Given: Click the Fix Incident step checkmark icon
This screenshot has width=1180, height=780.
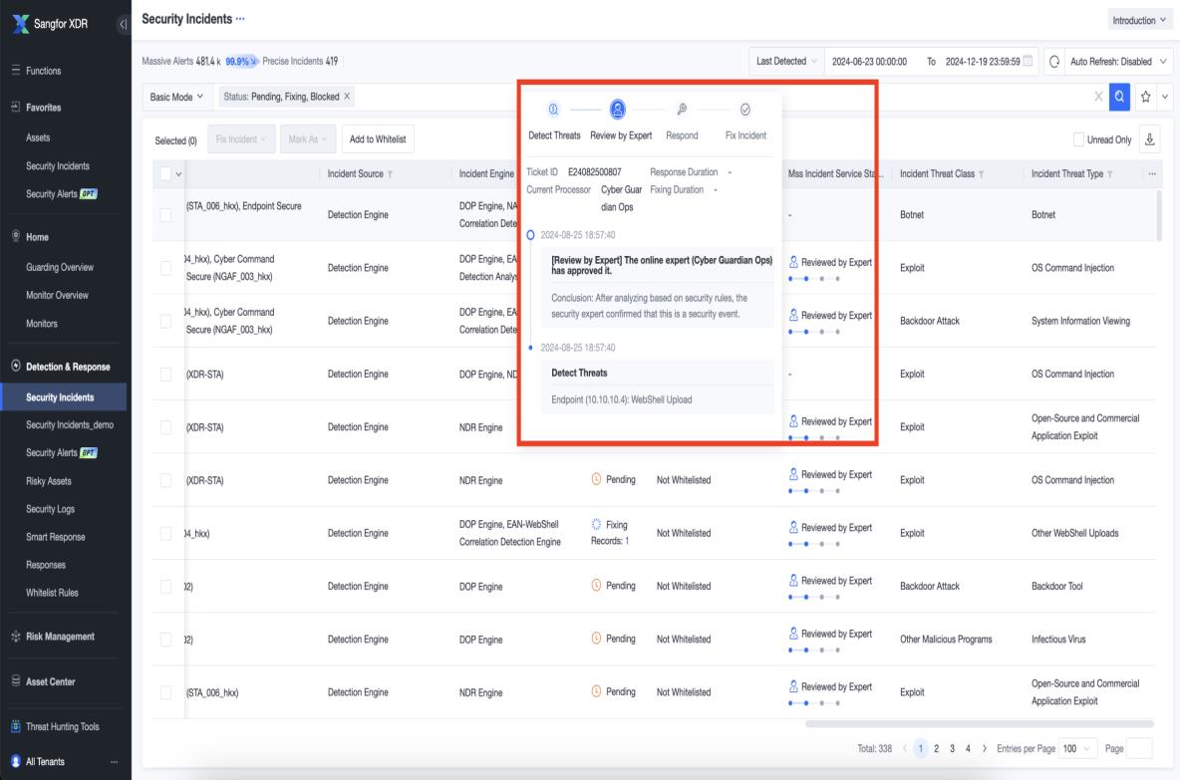Looking at the screenshot, I should [x=745, y=110].
